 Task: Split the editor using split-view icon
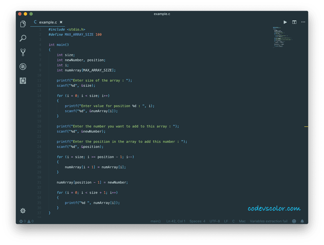pyautogui.click(x=294, y=22)
